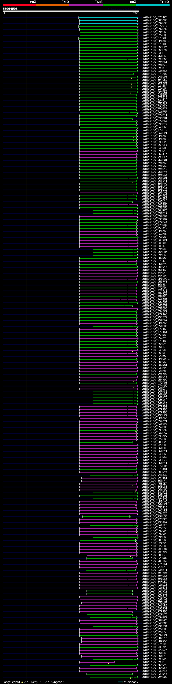This screenshot has width=172, height=684.
Task: Click label UniRef100_Q5C9L4
Action: pyautogui.click(x=154, y=145)
